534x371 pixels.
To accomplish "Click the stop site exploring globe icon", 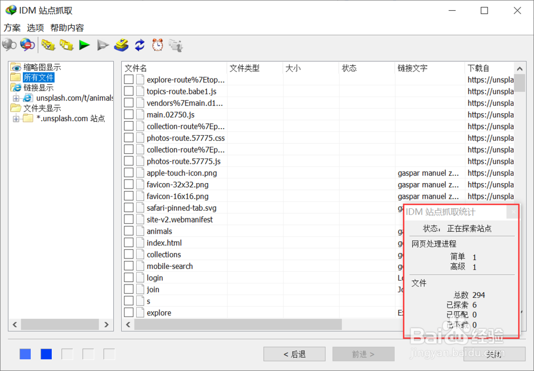I will (x=27, y=45).
